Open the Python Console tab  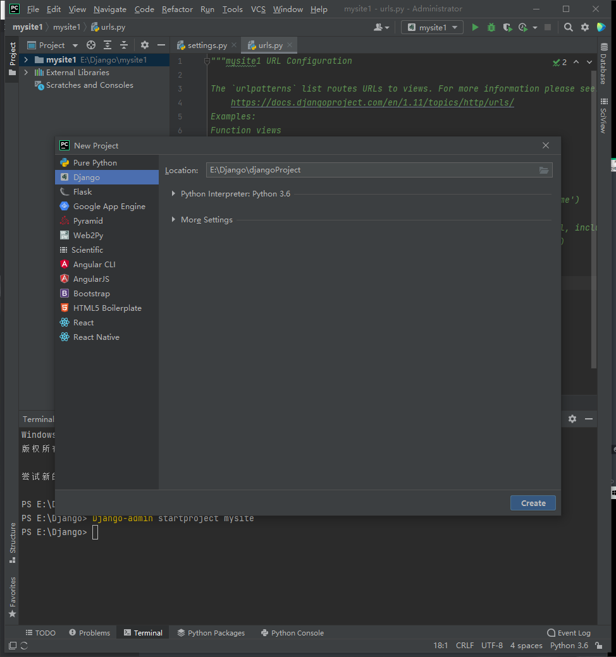point(292,633)
